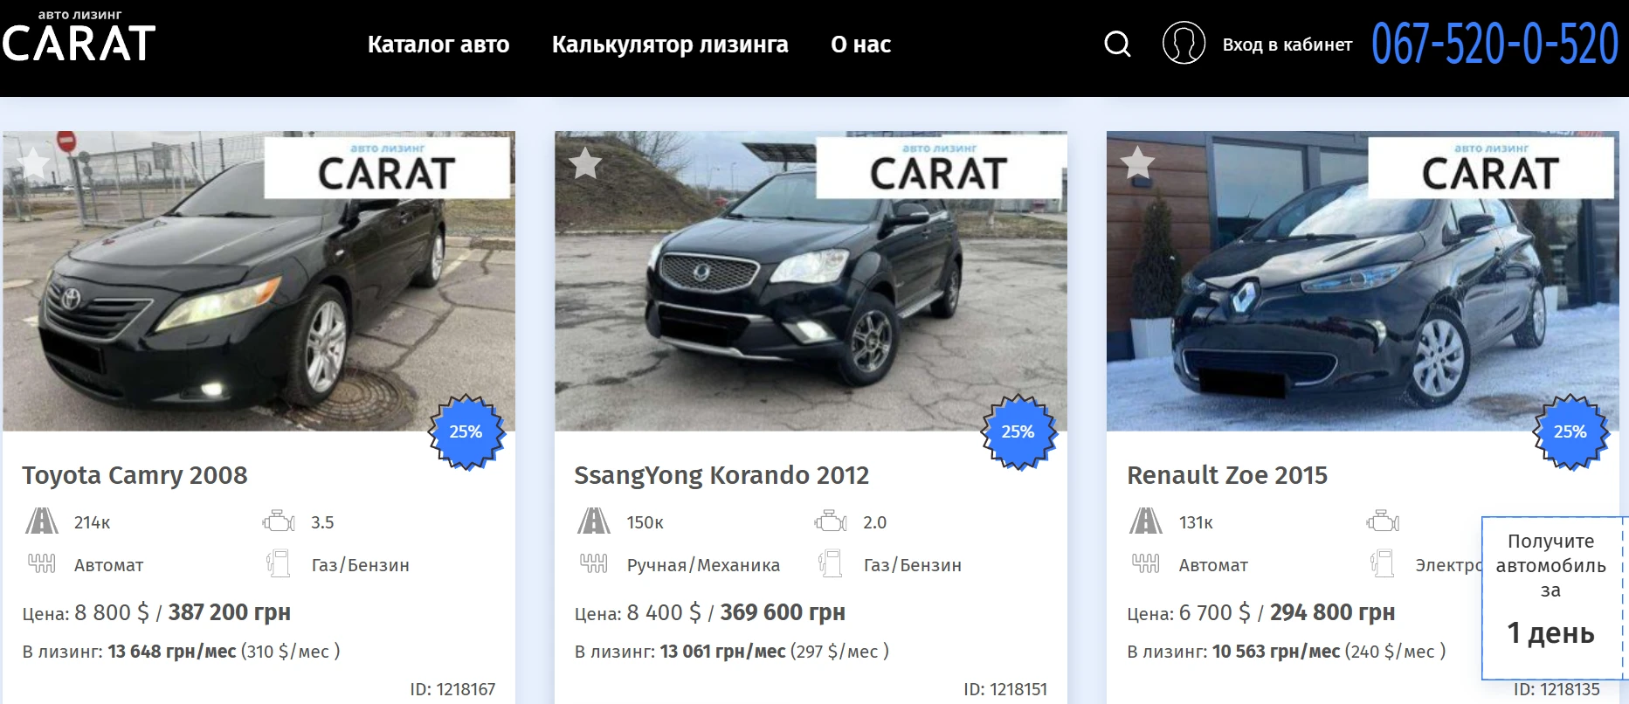The height and width of the screenshot is (704, 1629).
Task: Click the 25% badge on Renault Zoe
Action: (1570, 432)
